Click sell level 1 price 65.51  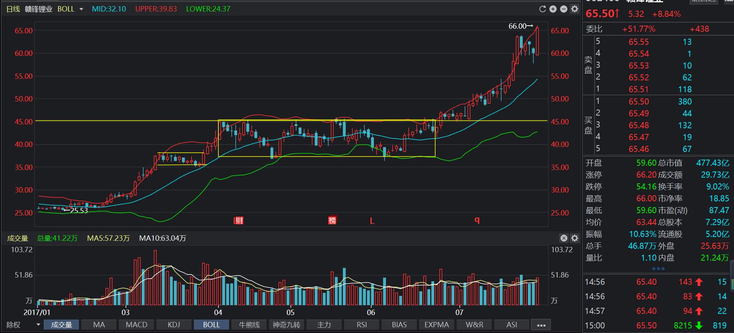point(639,90)
